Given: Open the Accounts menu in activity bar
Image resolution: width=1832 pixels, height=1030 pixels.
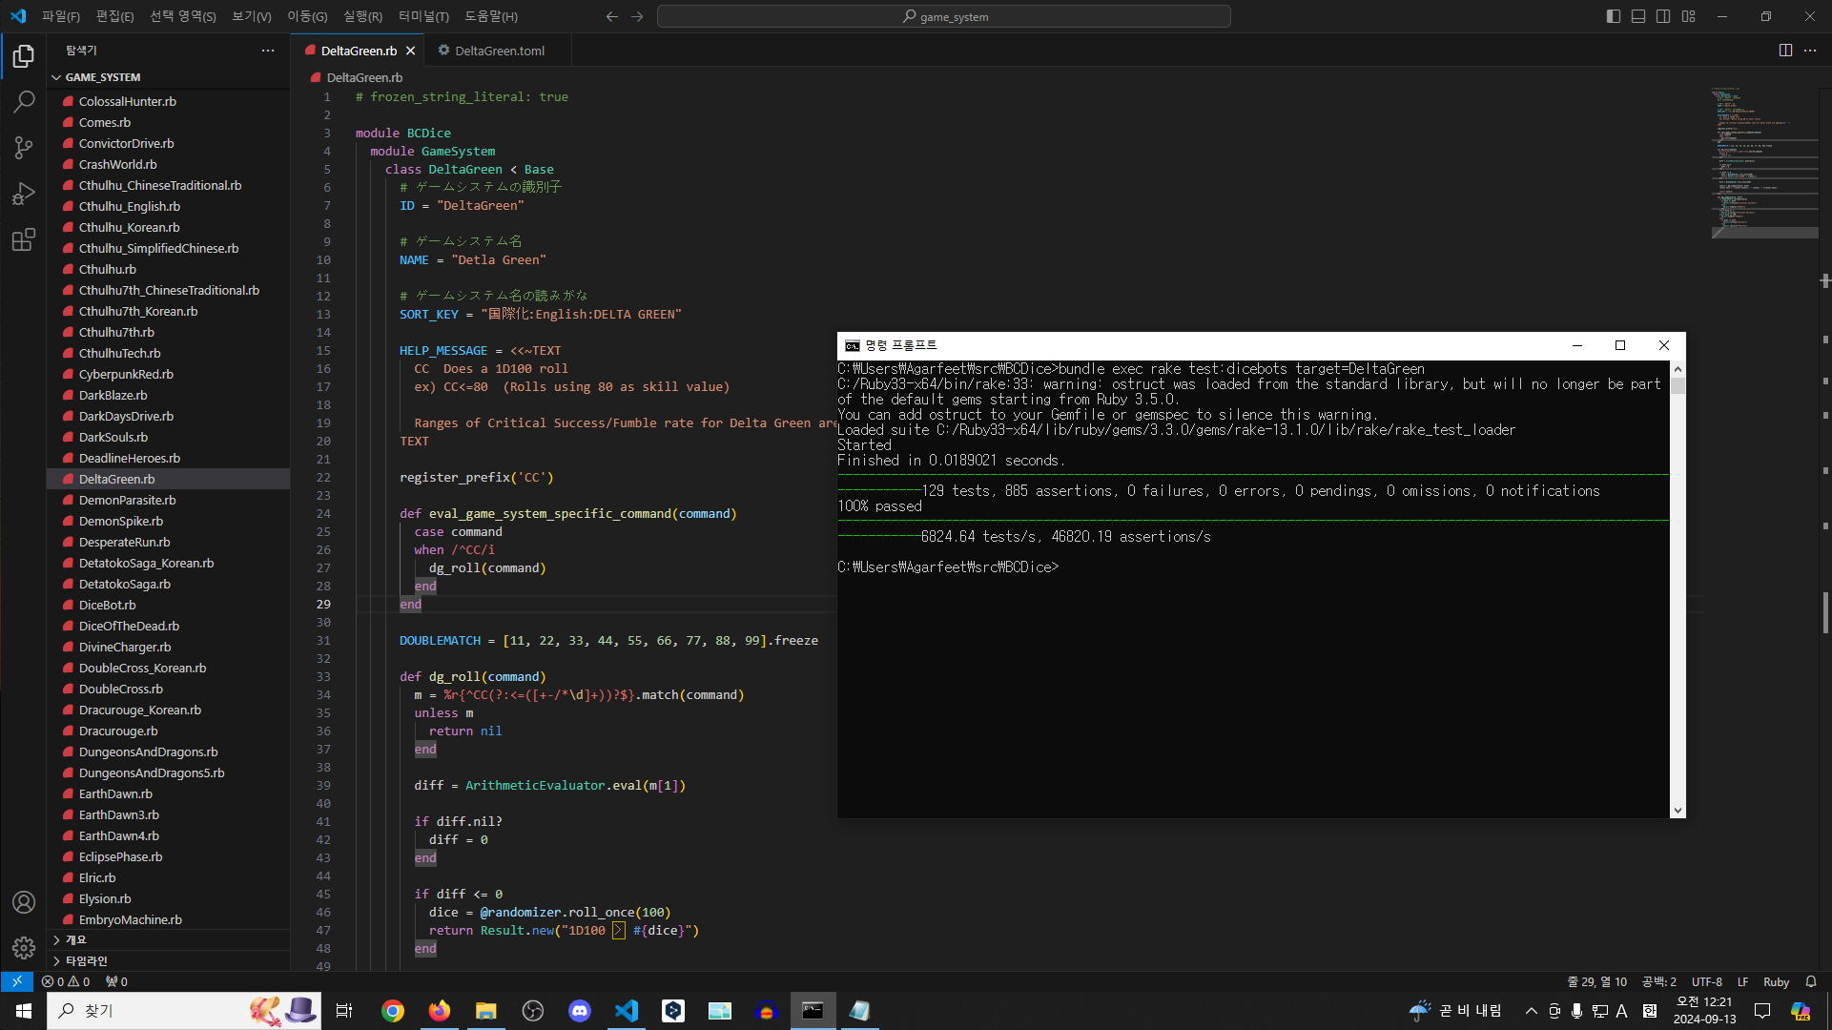Looking at the screenshot, I should click(24, 902).
